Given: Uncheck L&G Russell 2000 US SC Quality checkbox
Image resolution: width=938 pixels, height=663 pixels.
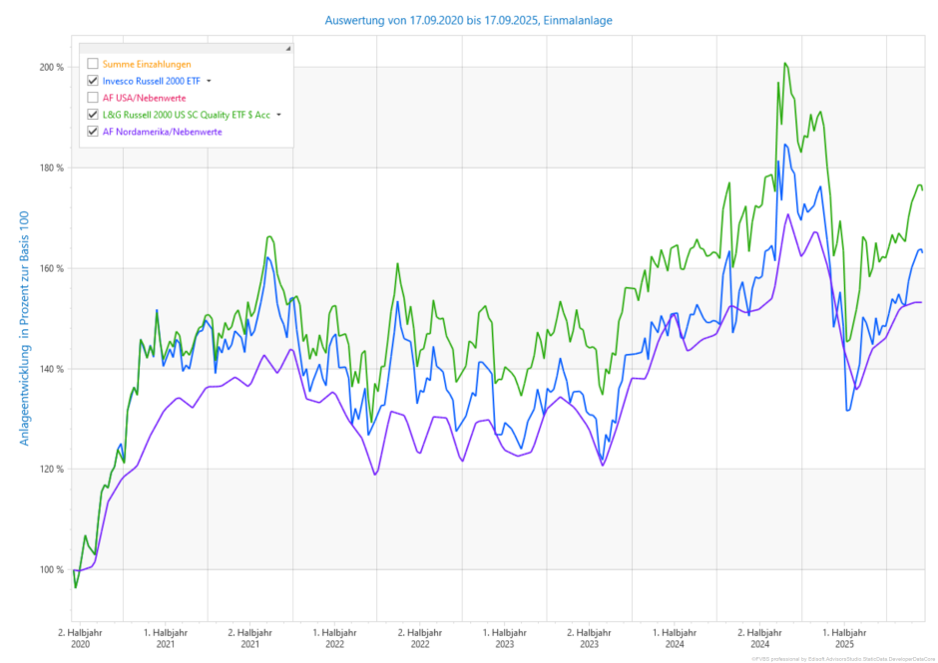Looking at the screenshot, I should tap(93, 115).
